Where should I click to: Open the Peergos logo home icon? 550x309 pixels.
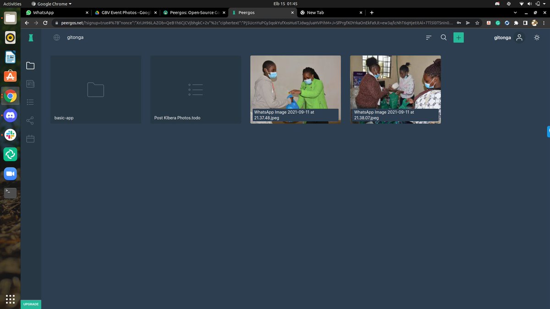point(31,38)
